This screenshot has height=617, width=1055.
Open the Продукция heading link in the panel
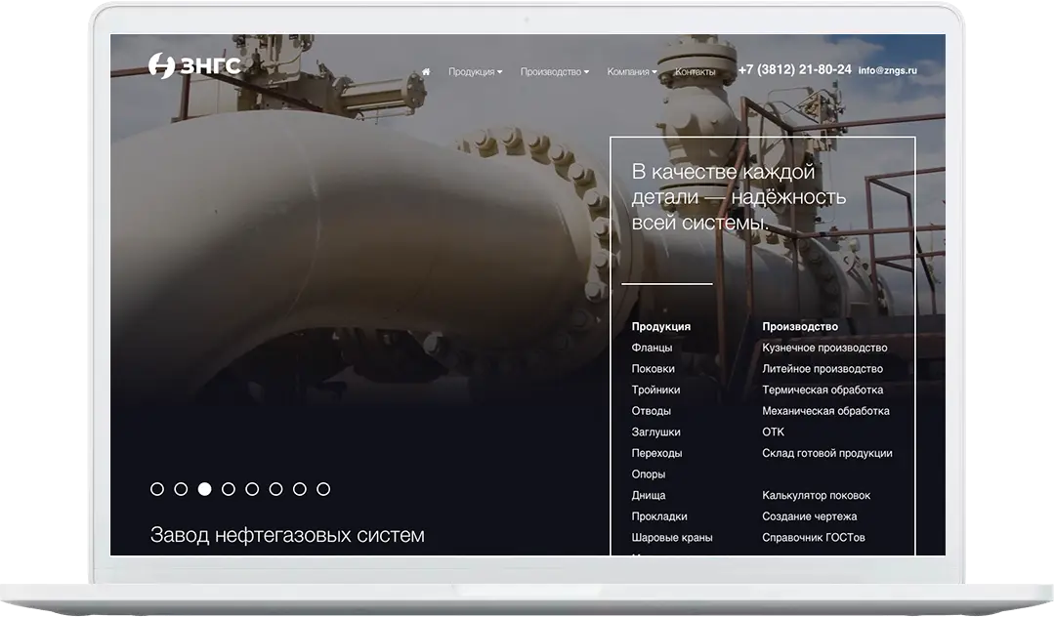(x=660, y=327)
